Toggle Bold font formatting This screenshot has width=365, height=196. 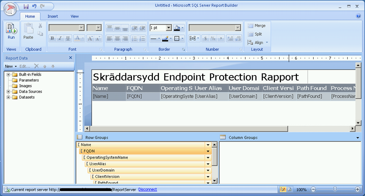52,38
